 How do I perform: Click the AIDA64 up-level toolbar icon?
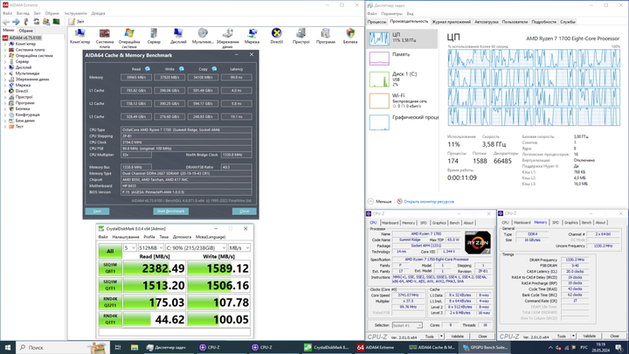26,22
